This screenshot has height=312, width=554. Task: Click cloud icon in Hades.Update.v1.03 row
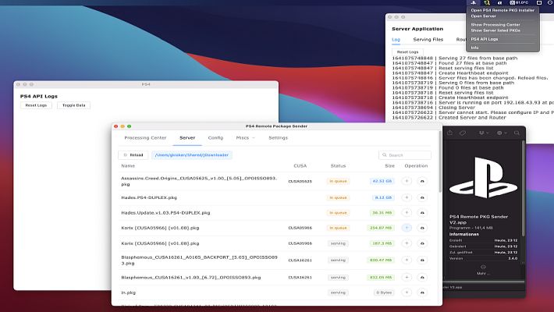pos(422,213)
